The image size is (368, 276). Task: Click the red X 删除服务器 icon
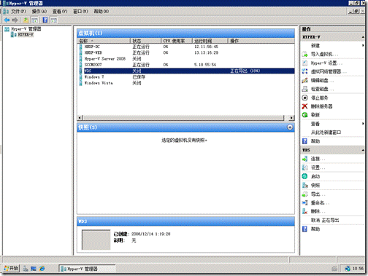(x=304, y=106)
